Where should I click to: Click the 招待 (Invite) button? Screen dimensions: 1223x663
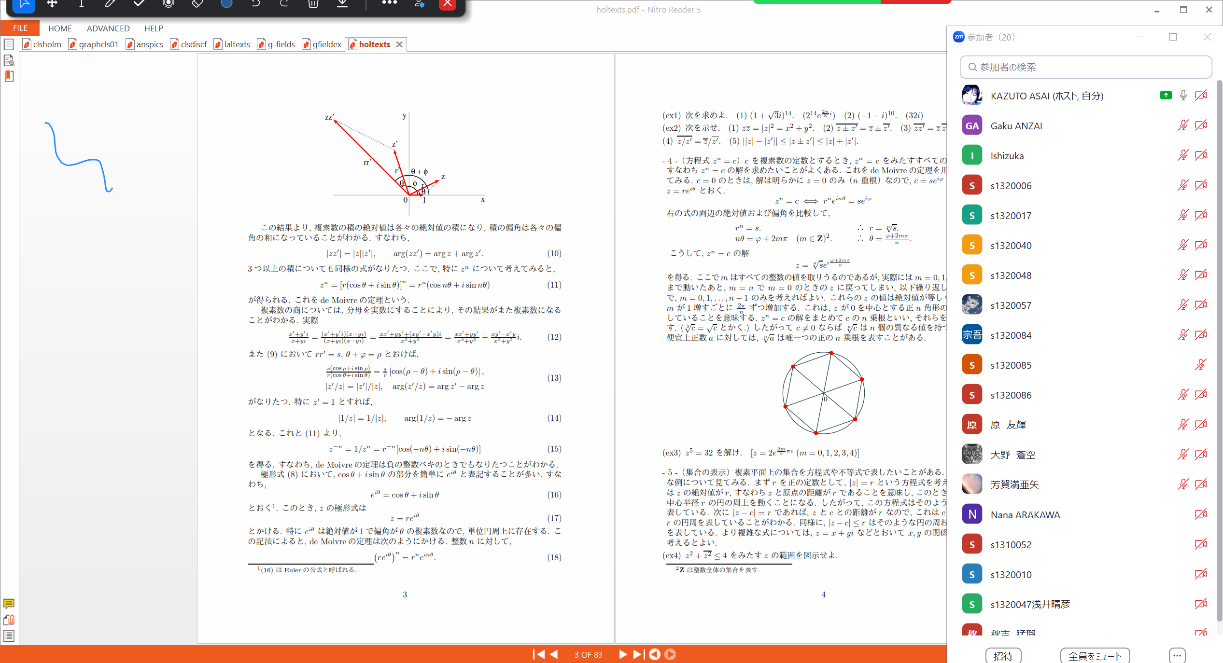1004,655
